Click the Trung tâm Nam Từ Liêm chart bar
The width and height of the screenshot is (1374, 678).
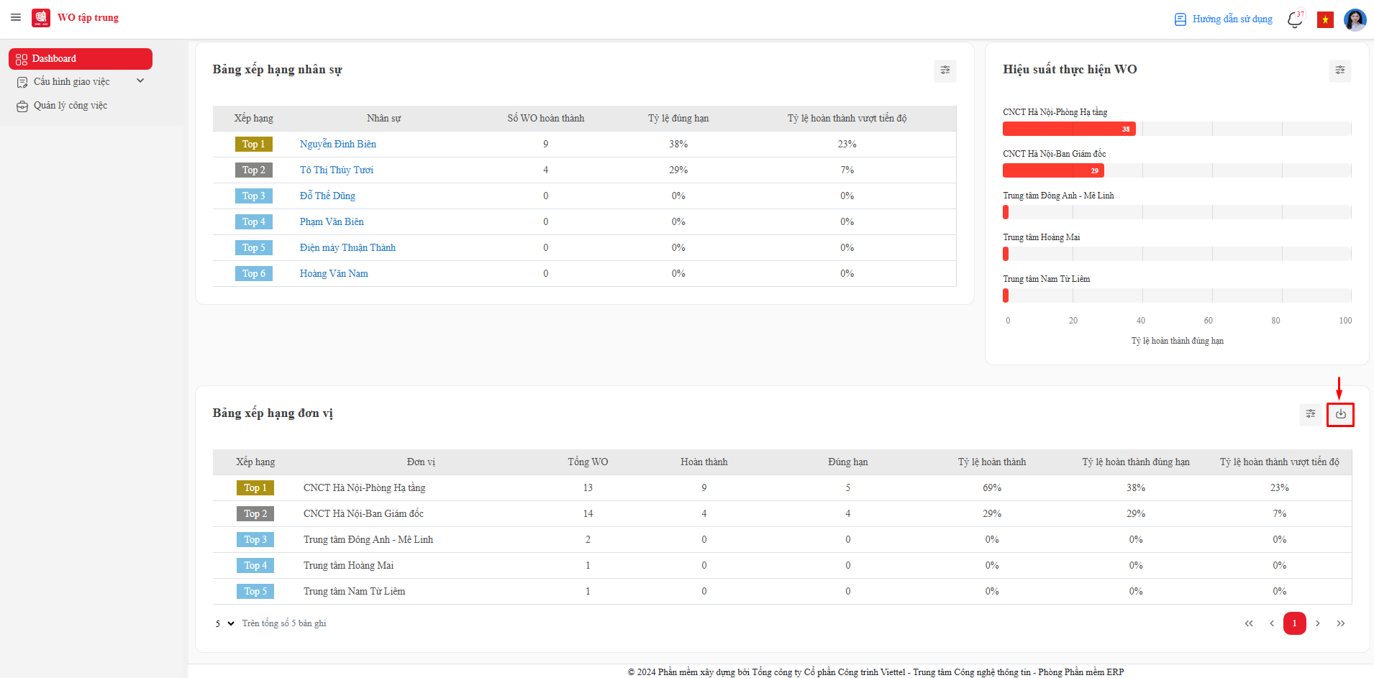pos(1006,296)
